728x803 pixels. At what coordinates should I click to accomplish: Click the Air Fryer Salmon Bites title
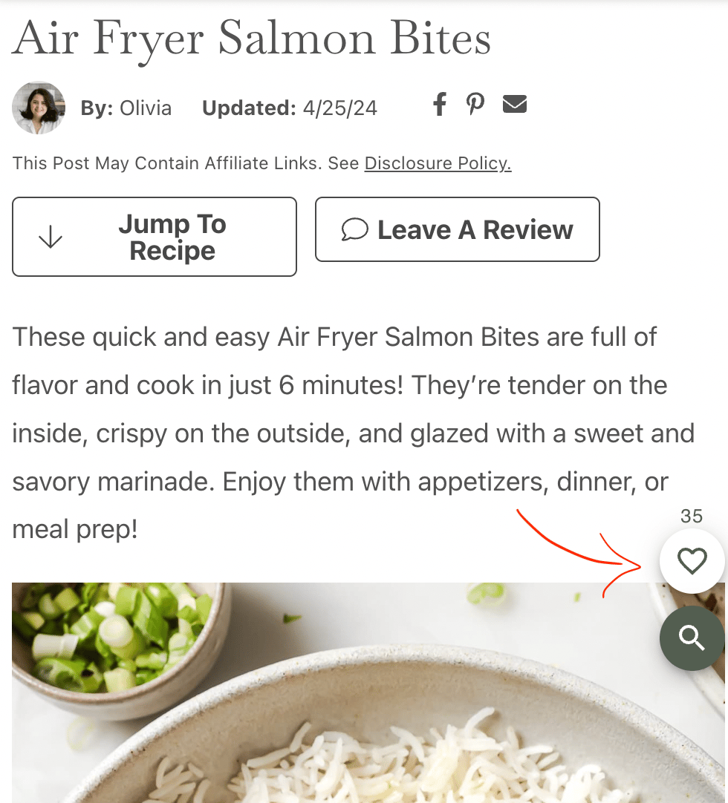(x=251, y=39)
